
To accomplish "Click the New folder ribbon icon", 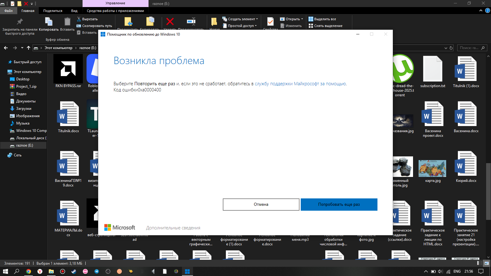I will [214, 21].
